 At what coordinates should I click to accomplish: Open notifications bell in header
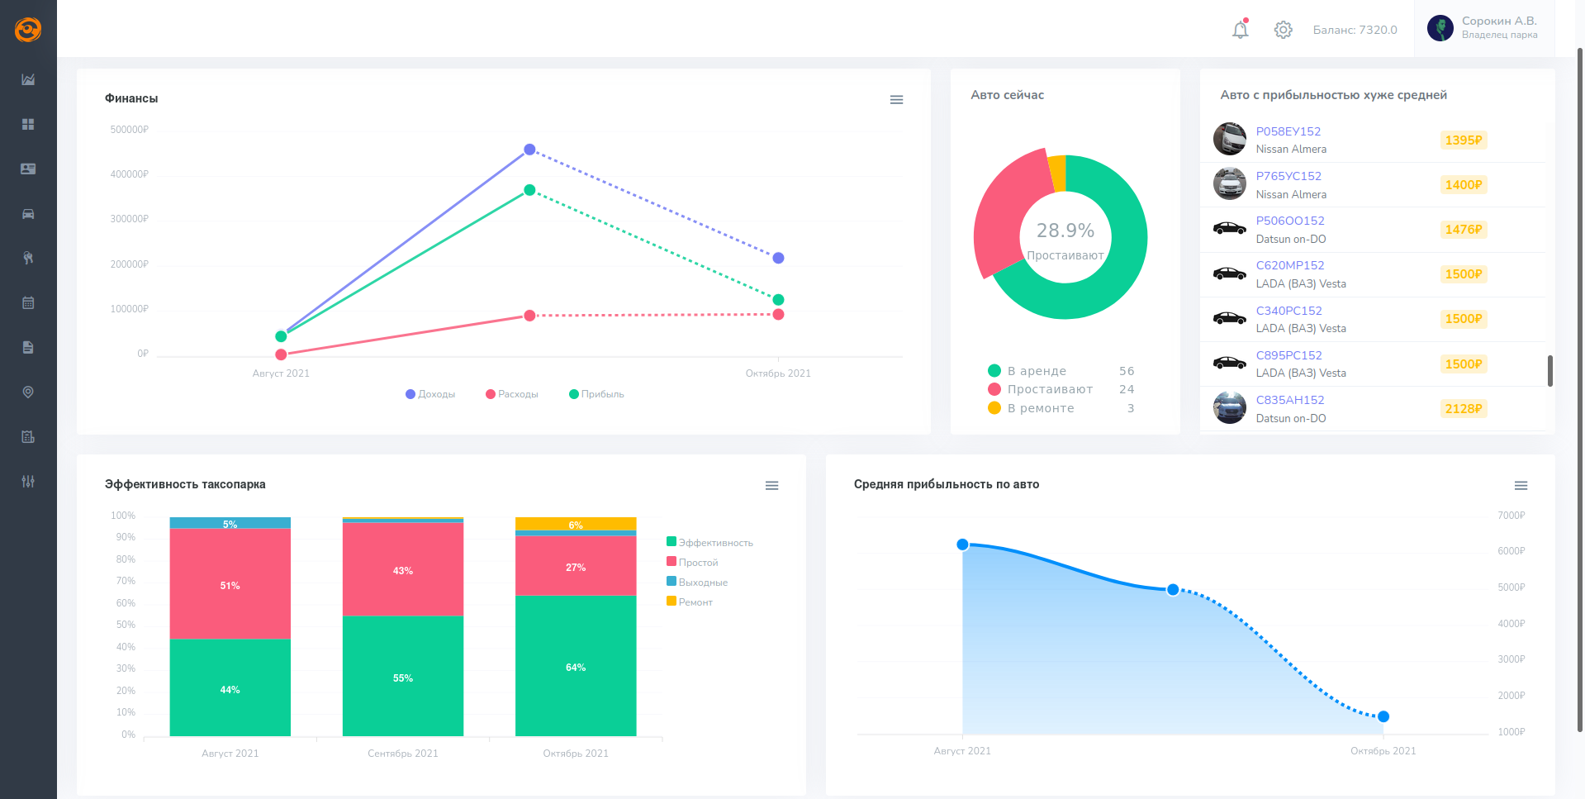click(x=1241, y=30)
